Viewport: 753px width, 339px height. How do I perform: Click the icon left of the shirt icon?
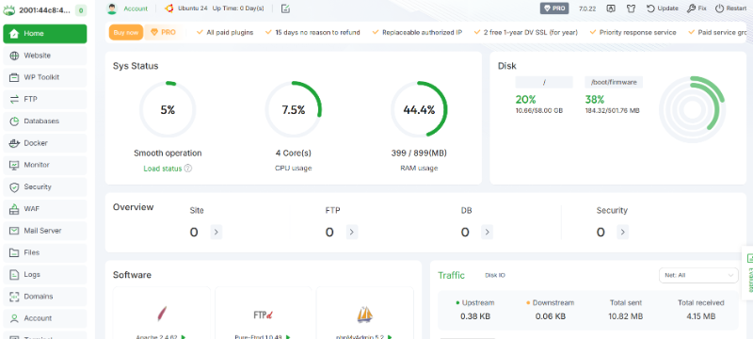611,8
